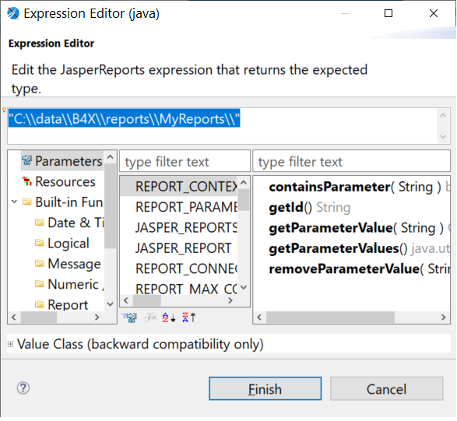Click the Logical folder icon

click(40, 243)
